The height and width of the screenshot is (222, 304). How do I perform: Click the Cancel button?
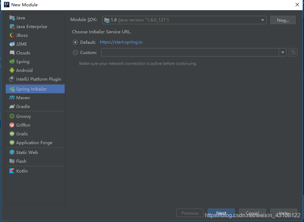coord(252,213)
